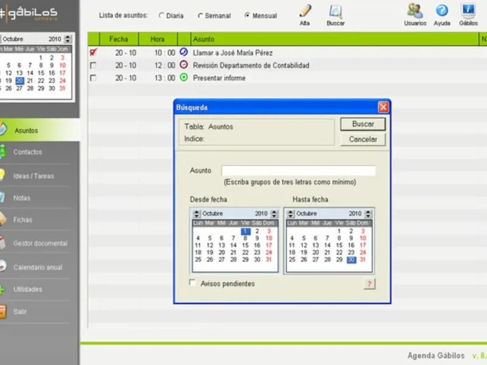
Task: Click the Cancelar button in Búsqueda dialog
Action: point(363,139)
